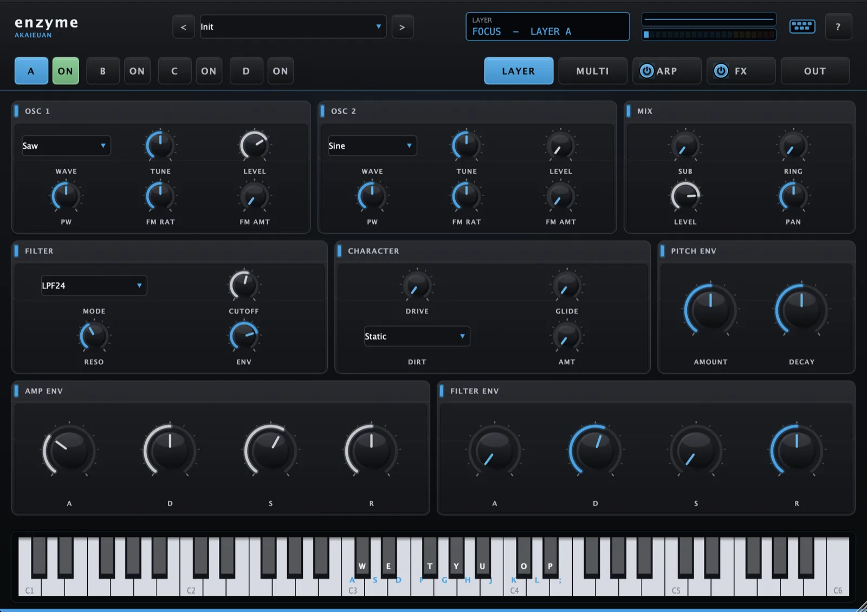Turn layer A on or off
This screenshot has height=612, width=867.
coord(66,71)
